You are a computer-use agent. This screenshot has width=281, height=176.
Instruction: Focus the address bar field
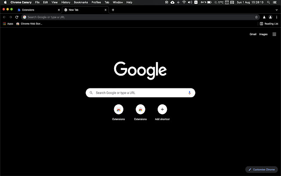click(140, 17)
